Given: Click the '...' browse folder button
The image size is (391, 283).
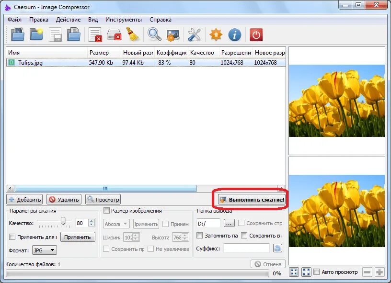Looking at the screenshot, I should click(x=229, y=223).
